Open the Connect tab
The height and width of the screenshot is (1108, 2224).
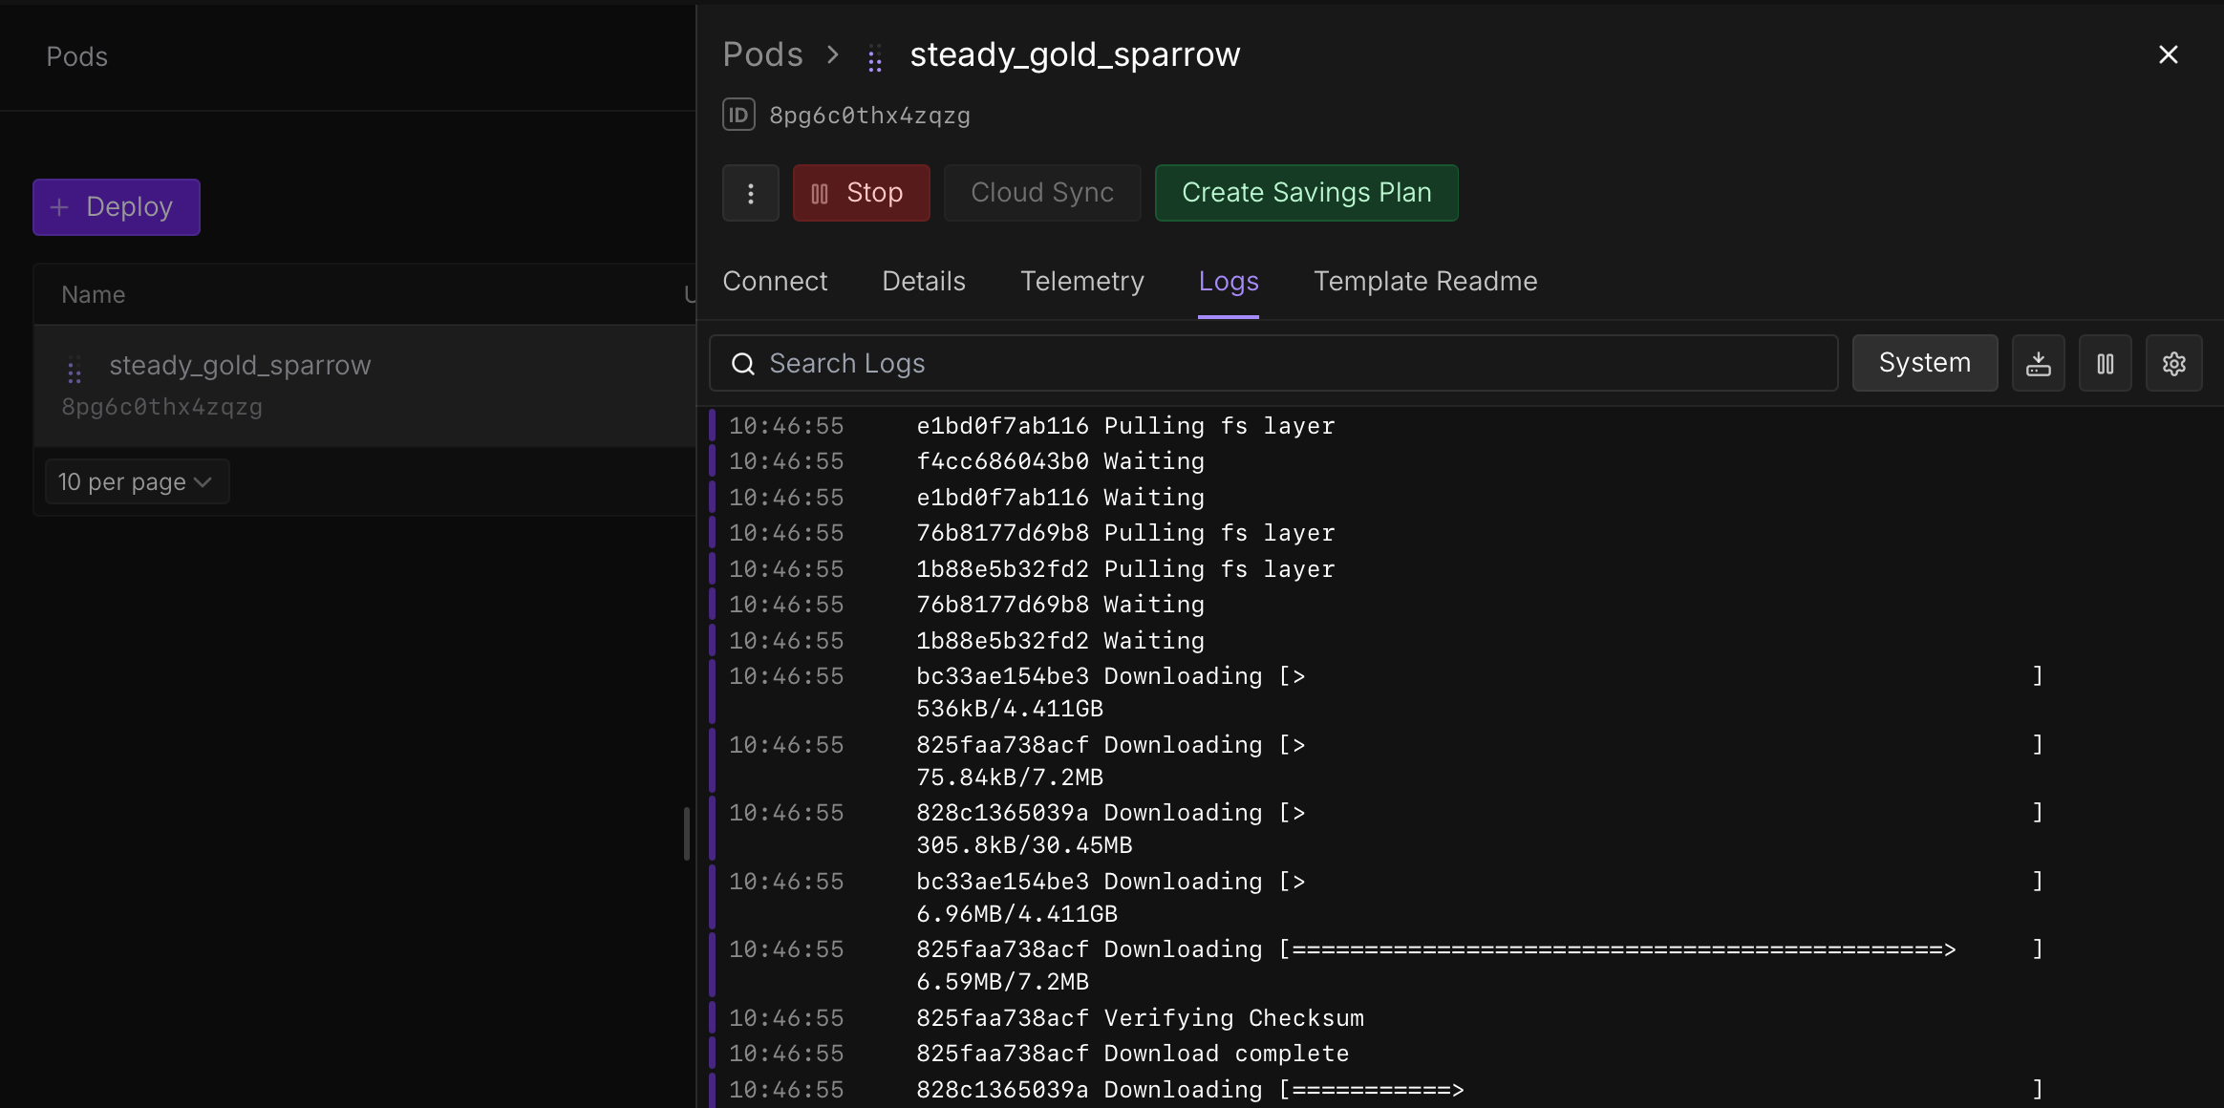pyautogui.click(x=775, y=281)
